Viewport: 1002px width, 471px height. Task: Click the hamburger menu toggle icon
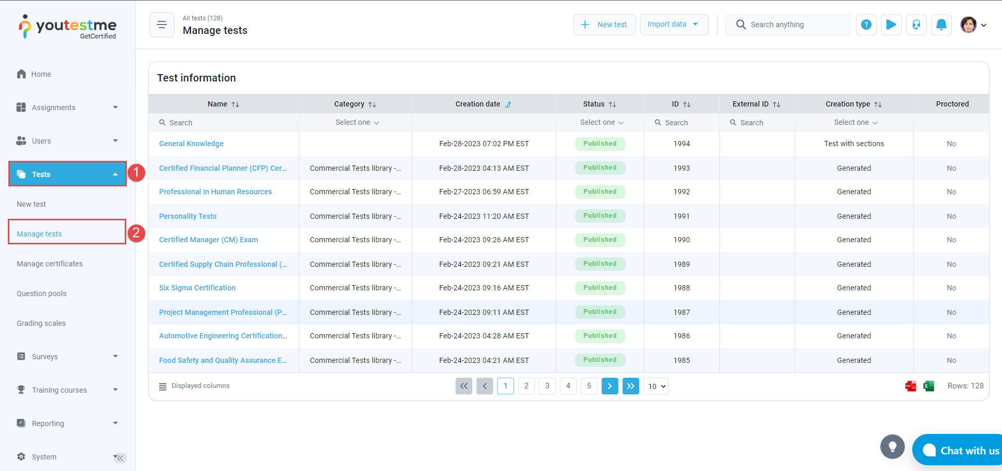pos(162,25)
